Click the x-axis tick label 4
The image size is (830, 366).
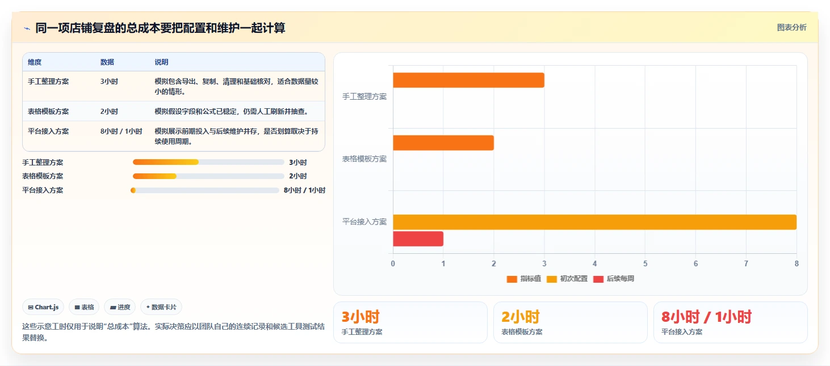[594, 263]
